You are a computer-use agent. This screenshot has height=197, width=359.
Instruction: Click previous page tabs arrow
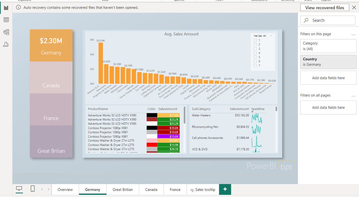click(x=42, y=189)
